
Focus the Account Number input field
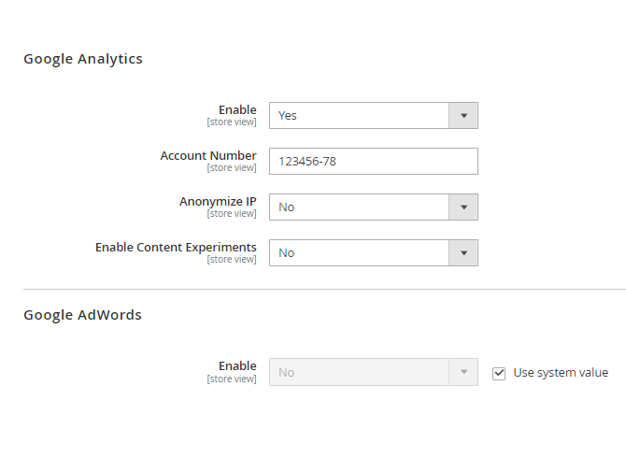(373, 161)
